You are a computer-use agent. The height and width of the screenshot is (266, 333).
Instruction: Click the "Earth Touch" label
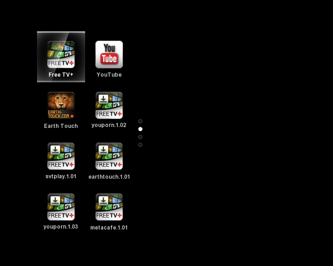click(x=61, y=126)
